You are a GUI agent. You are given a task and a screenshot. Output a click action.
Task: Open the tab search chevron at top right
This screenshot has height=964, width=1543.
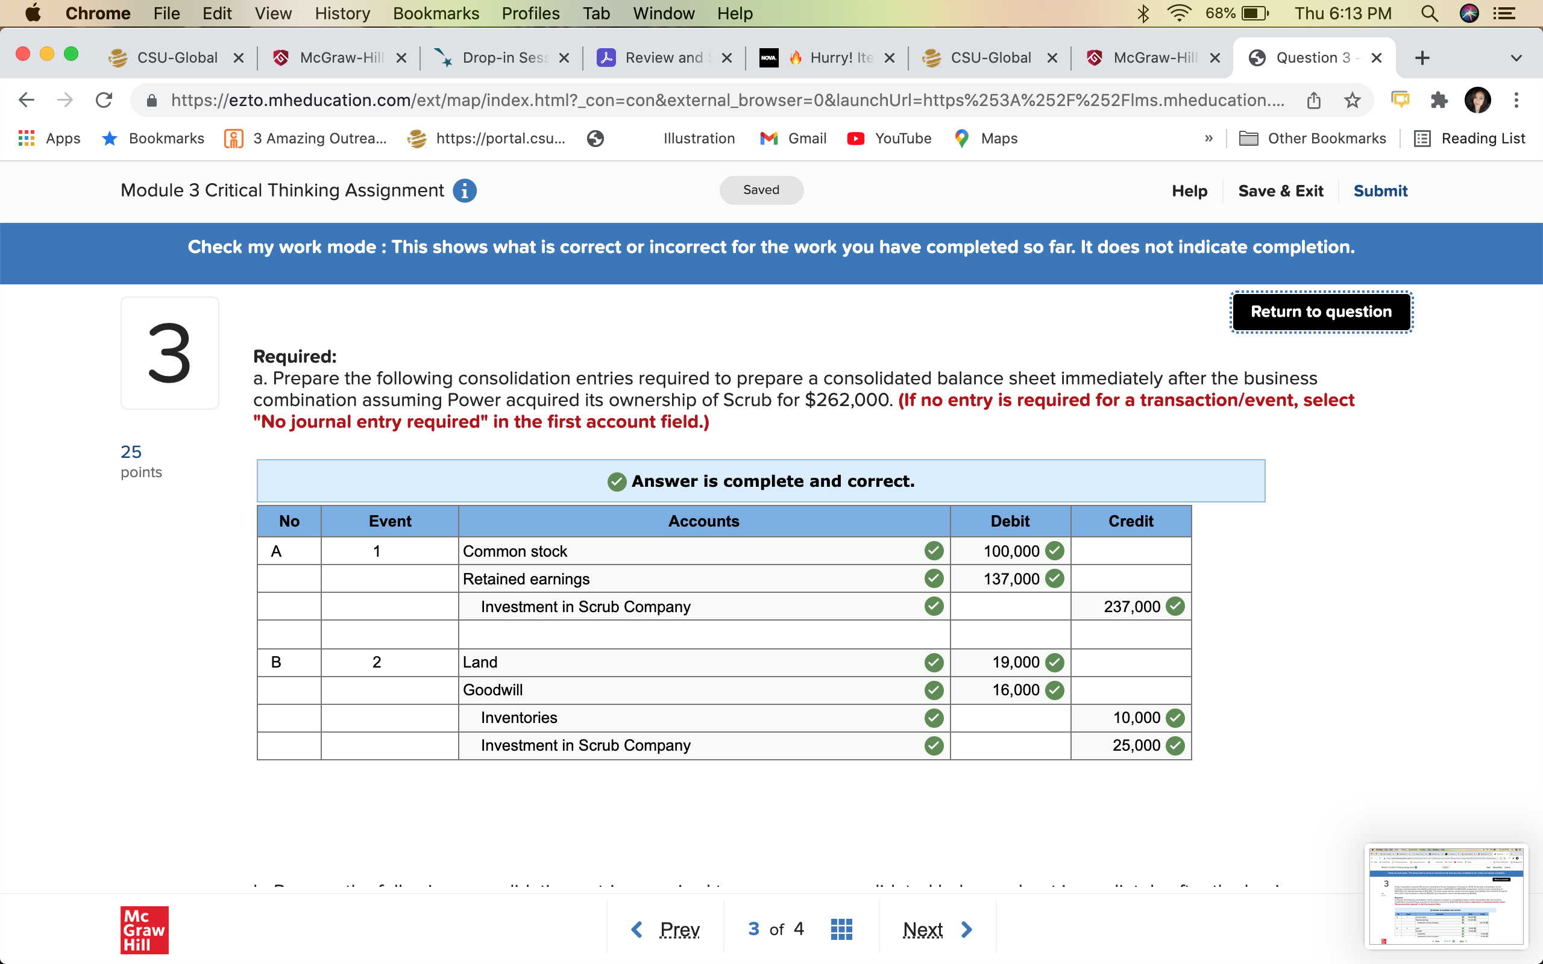pyautogui.click(x=1516, y=57)
